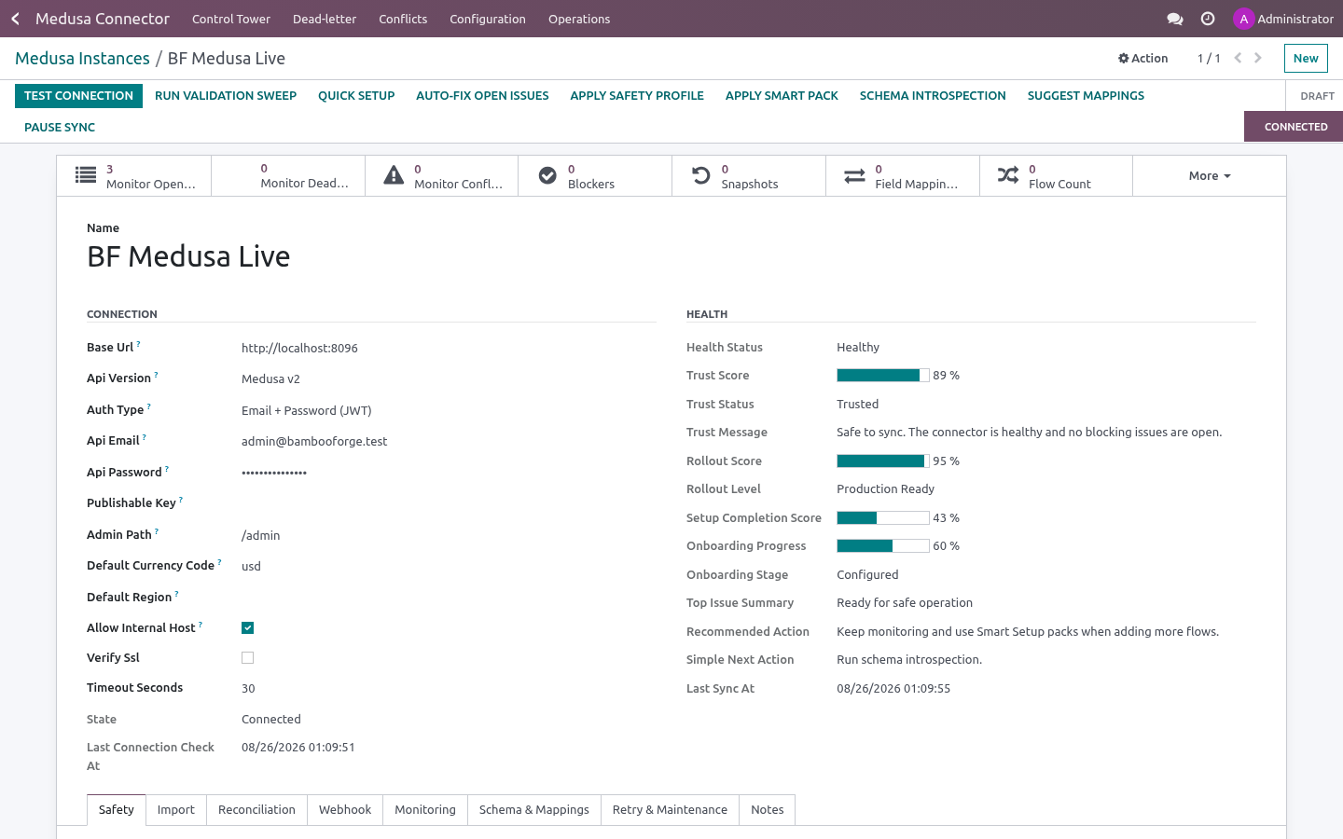The width and height of the screenshot is (1343, 839).
Task: Click the Administrator avatar icon
Action: click(1243, 19)
